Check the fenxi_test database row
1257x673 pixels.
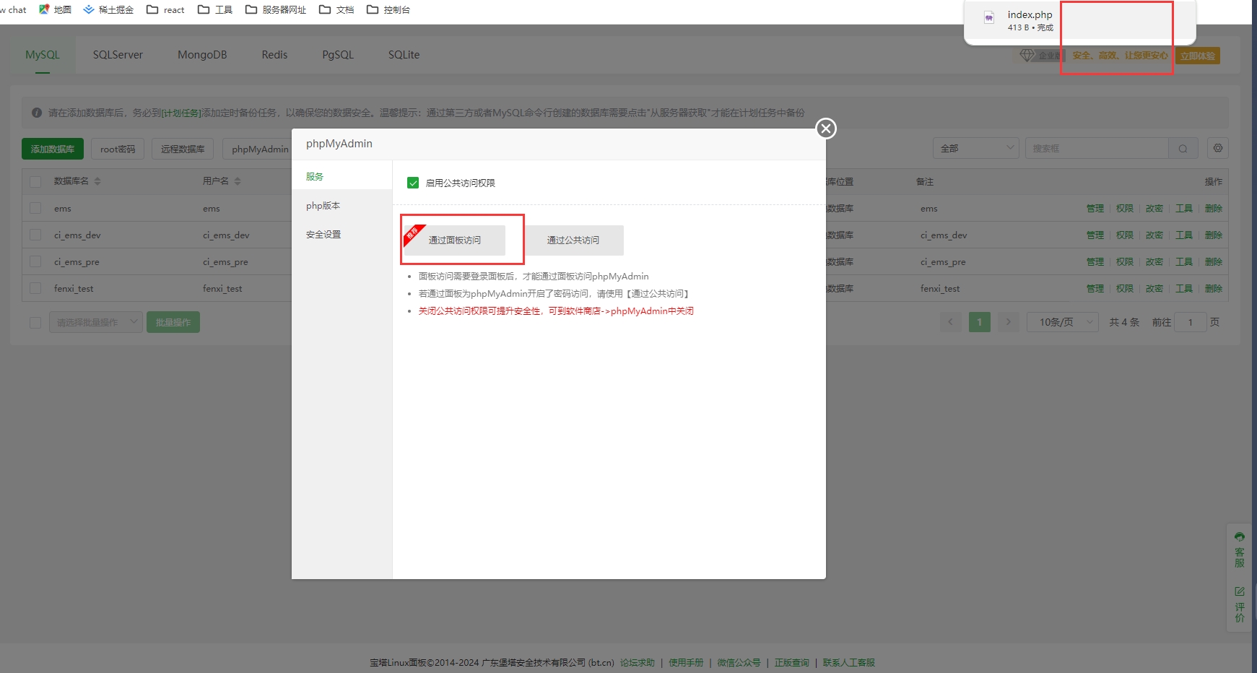click(x=35, y=288)
